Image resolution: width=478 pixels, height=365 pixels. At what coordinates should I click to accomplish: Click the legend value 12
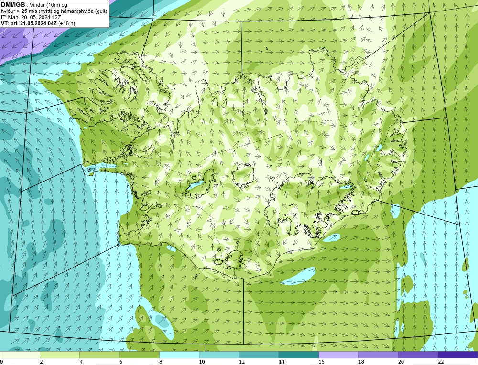[241, 362]
